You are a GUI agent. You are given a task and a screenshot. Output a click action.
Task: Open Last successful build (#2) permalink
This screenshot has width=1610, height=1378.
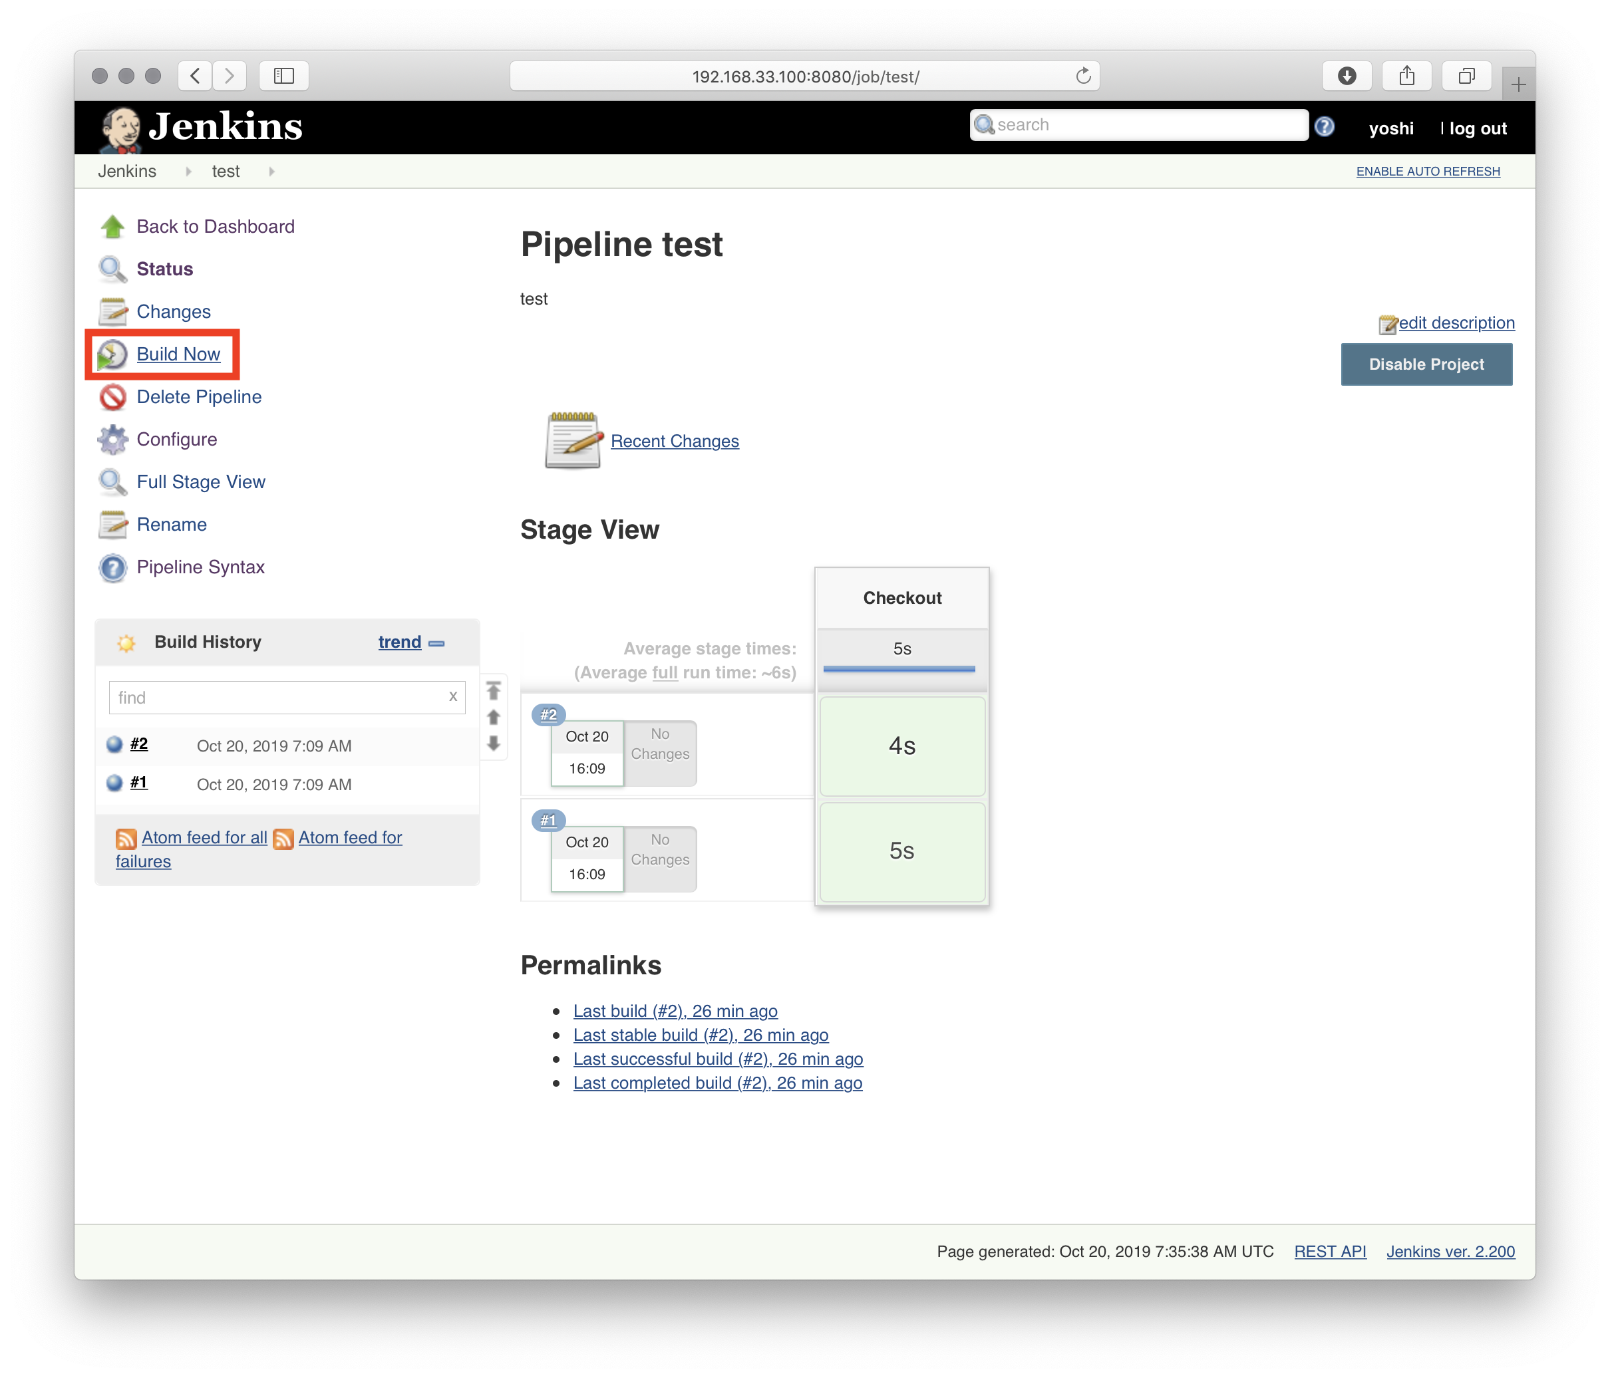(718, 1059)
